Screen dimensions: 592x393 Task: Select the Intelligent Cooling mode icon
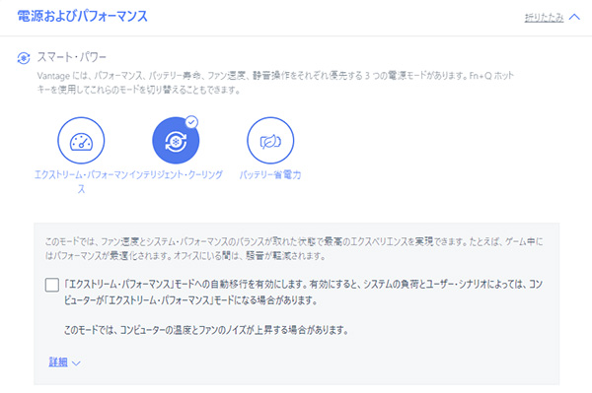click(x=176, y=141)
